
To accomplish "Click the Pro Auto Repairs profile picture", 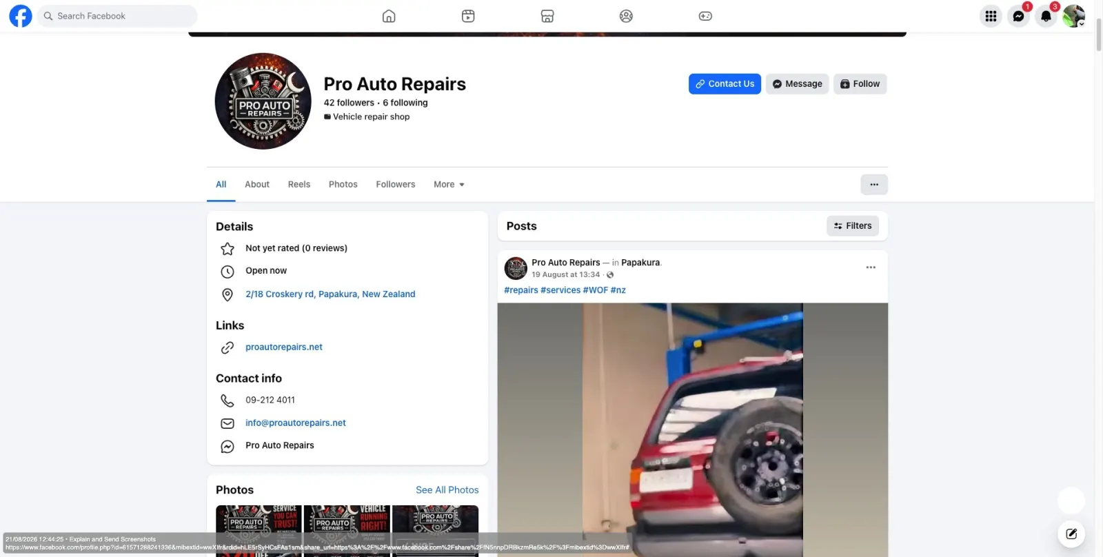I will click(x=263, y=101).
